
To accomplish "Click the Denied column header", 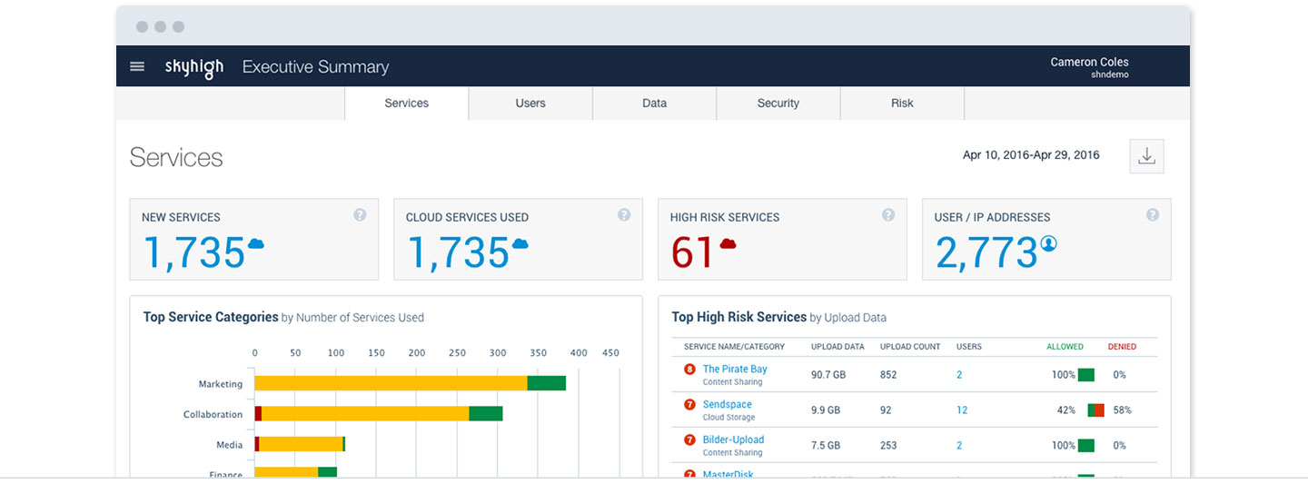I will coord(1122,347).
